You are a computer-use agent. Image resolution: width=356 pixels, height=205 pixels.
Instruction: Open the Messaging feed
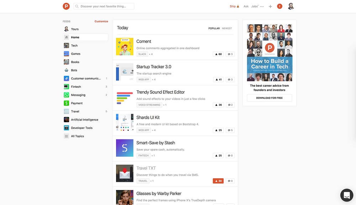point(85,95)
